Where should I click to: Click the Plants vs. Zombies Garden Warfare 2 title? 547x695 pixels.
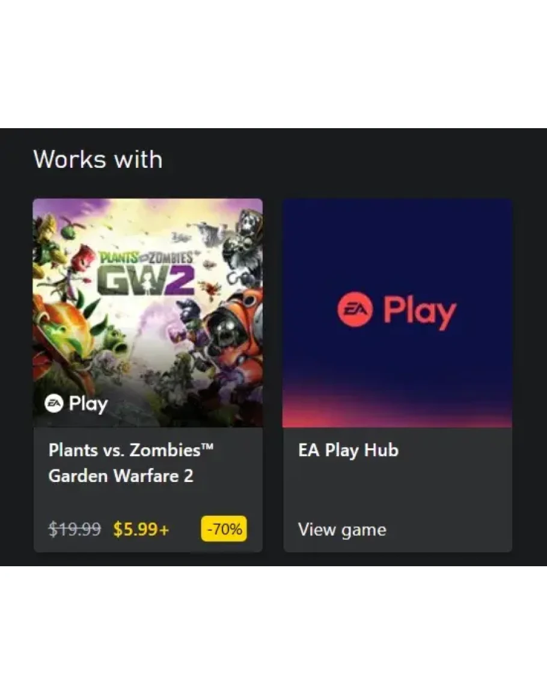click(130, 463)
